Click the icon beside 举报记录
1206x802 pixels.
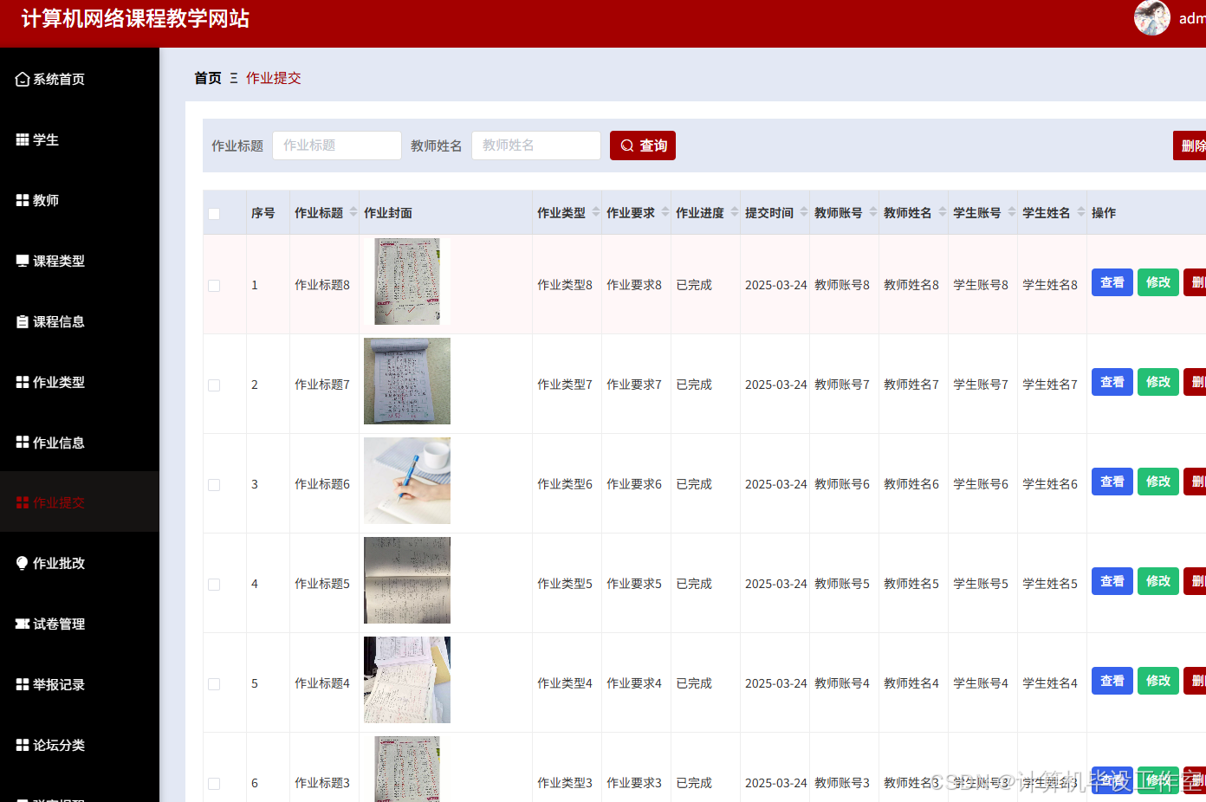pos(23,684)
